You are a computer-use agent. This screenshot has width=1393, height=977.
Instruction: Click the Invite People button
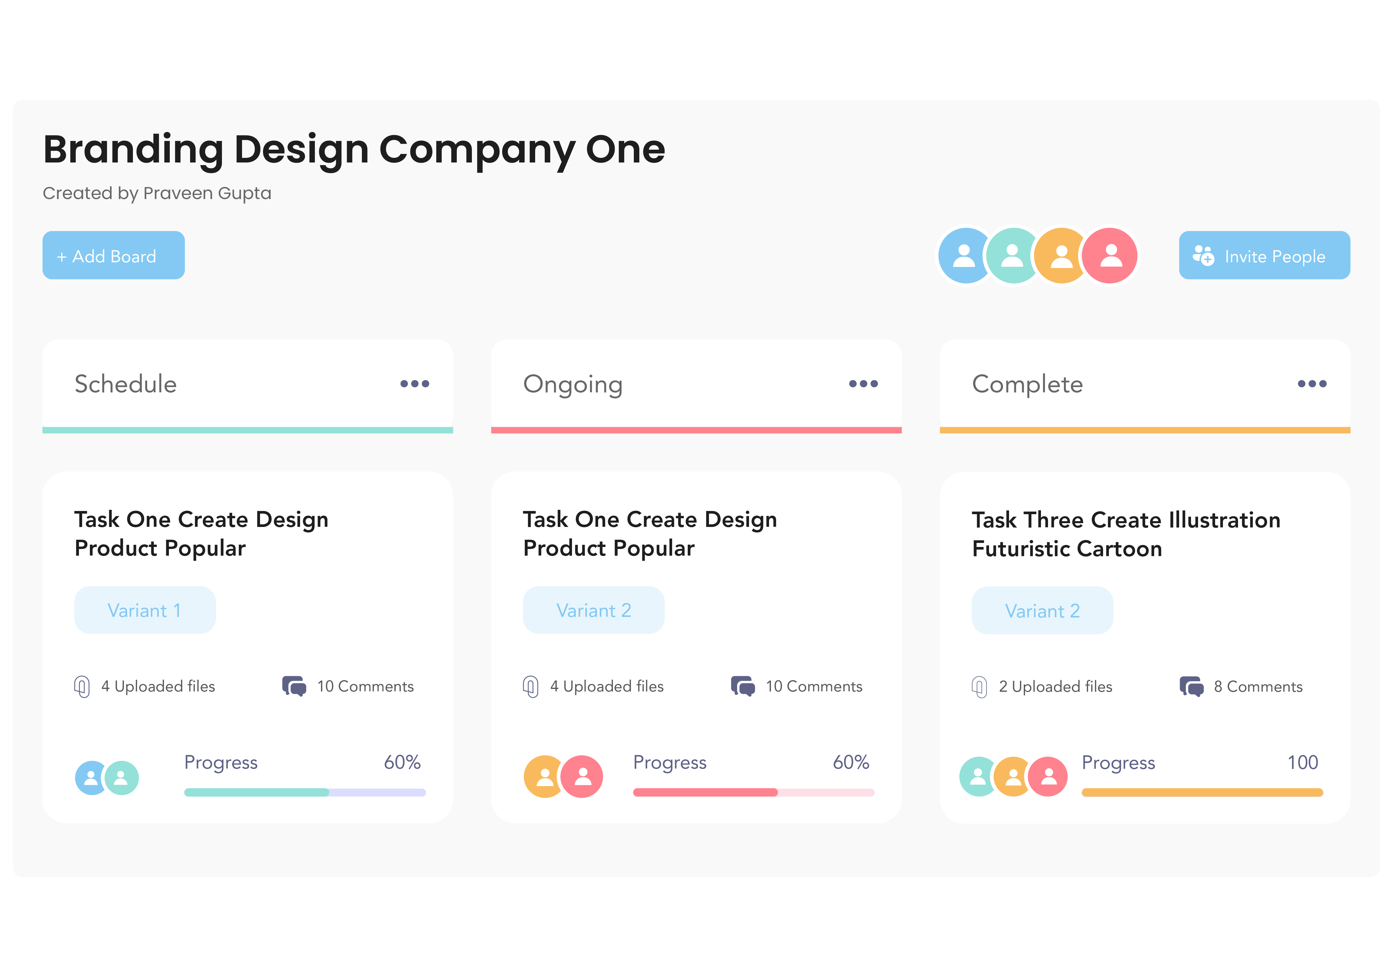(1264, 255)
